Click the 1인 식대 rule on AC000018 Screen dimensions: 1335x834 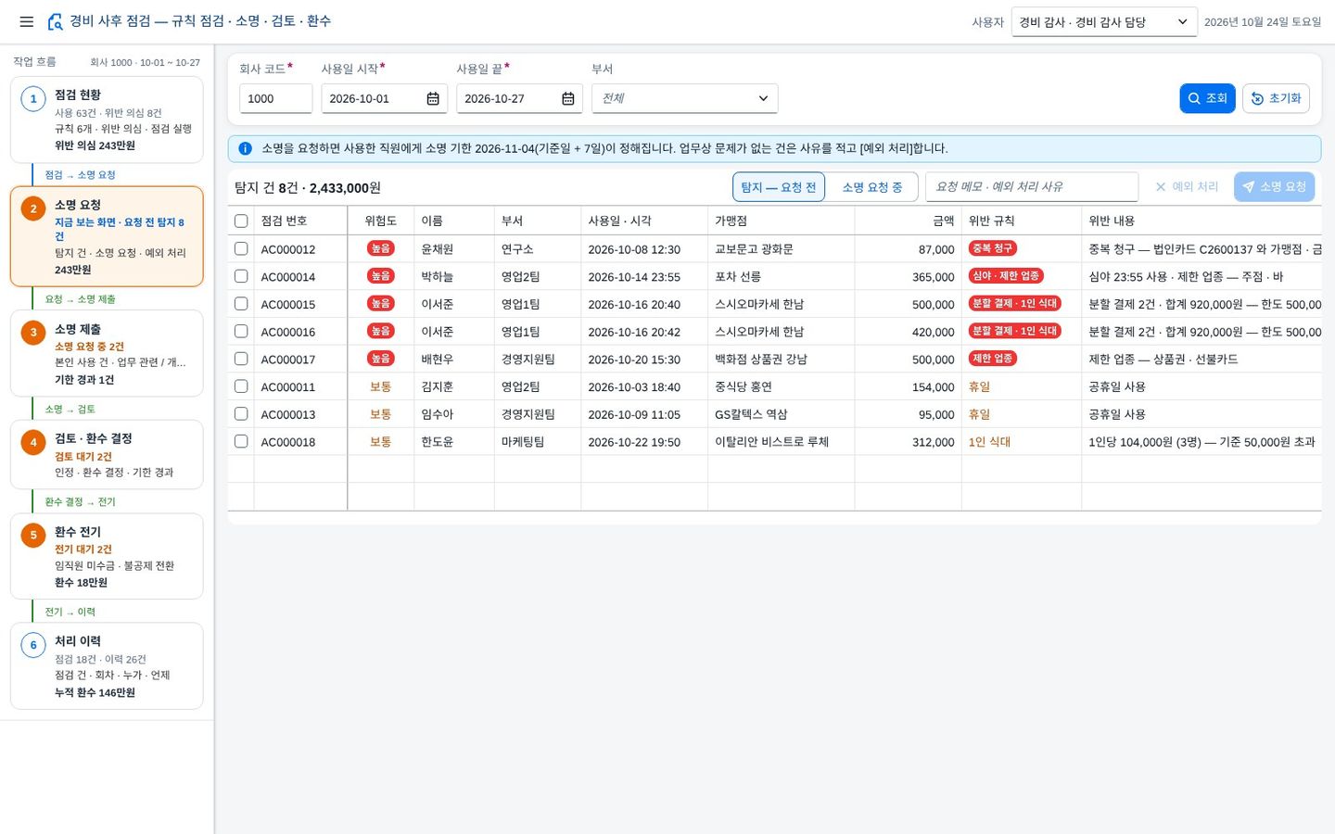[x=989, y=442]
